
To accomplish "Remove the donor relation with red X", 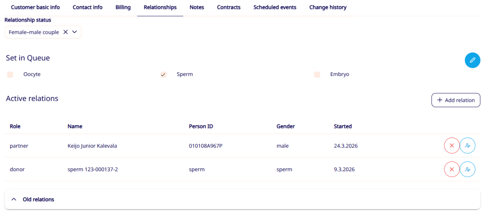I will tap(451, 169).
